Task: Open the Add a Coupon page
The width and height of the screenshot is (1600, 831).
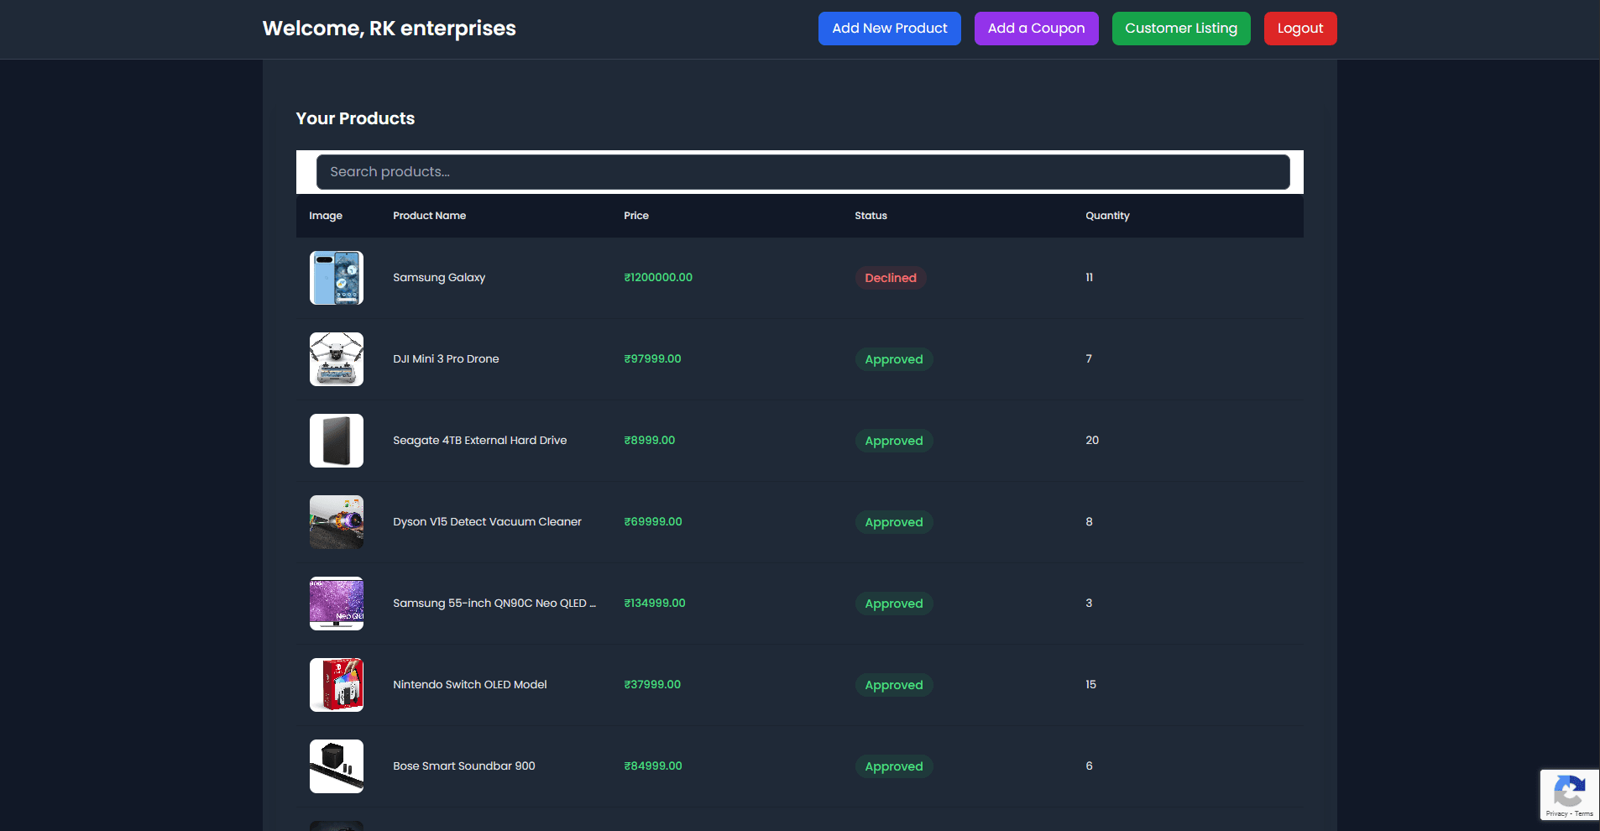Action: [1036, 28]
